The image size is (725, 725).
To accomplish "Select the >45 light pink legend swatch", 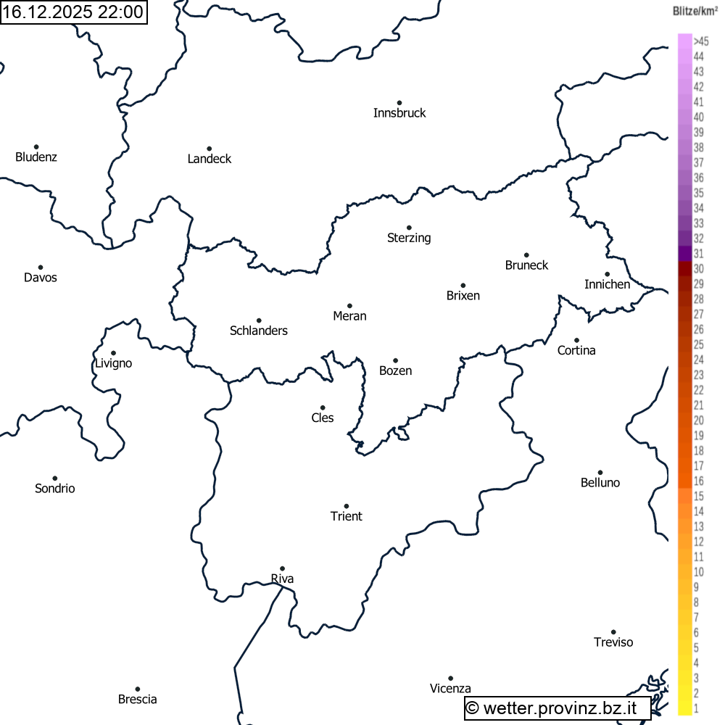I will 684,41.
